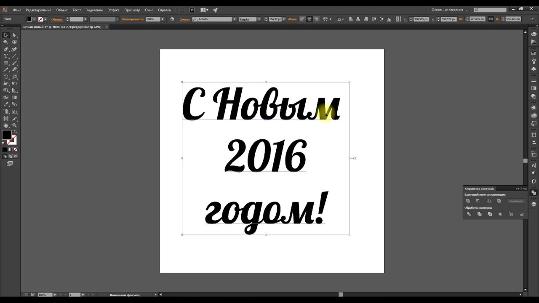Open the Редактирование menu
Screen dimensions: 539x303
point(38,10)
